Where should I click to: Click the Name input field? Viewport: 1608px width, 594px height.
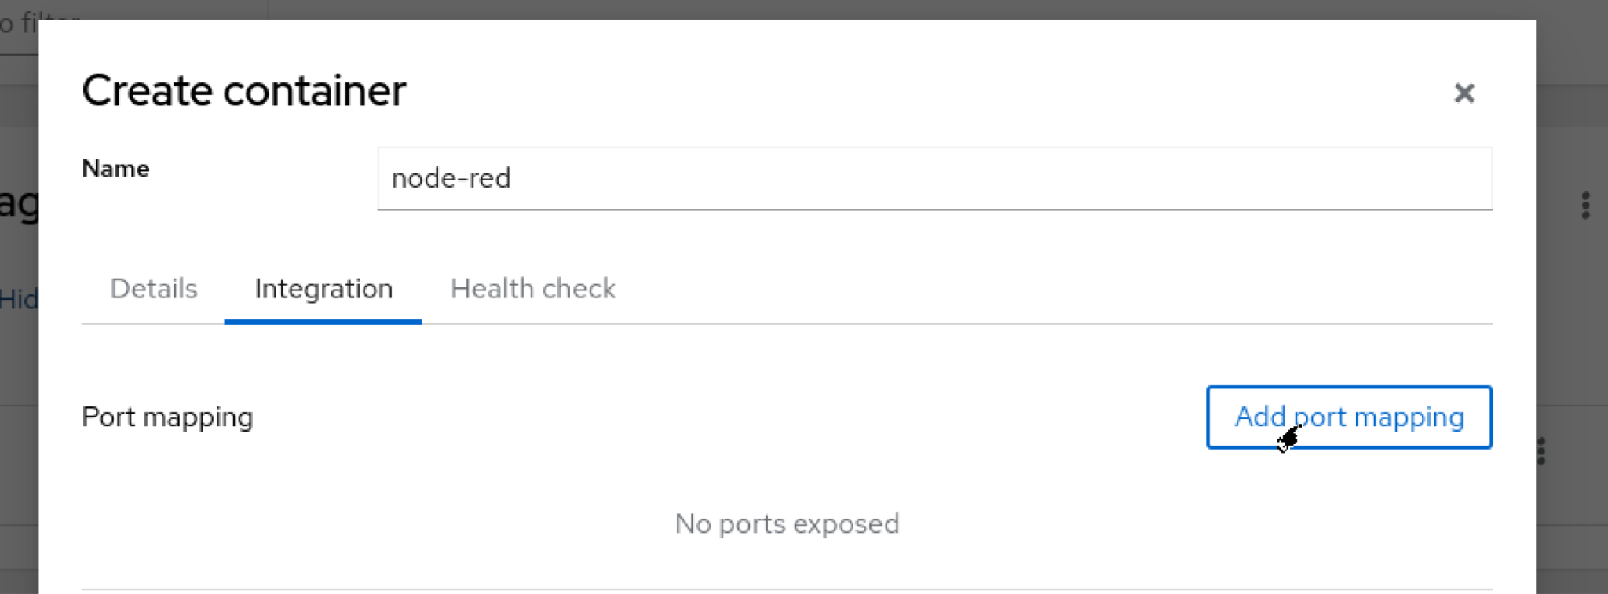click(934, 178)
